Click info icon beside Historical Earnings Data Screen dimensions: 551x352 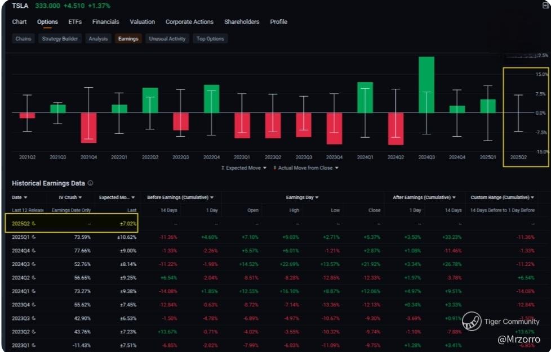[90, 183]
